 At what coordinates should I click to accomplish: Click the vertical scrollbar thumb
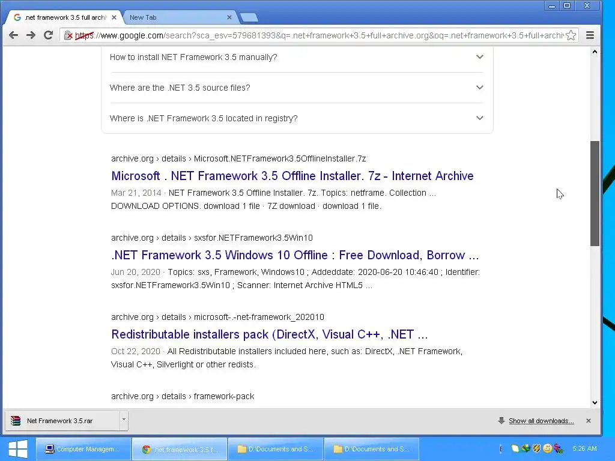595,193
